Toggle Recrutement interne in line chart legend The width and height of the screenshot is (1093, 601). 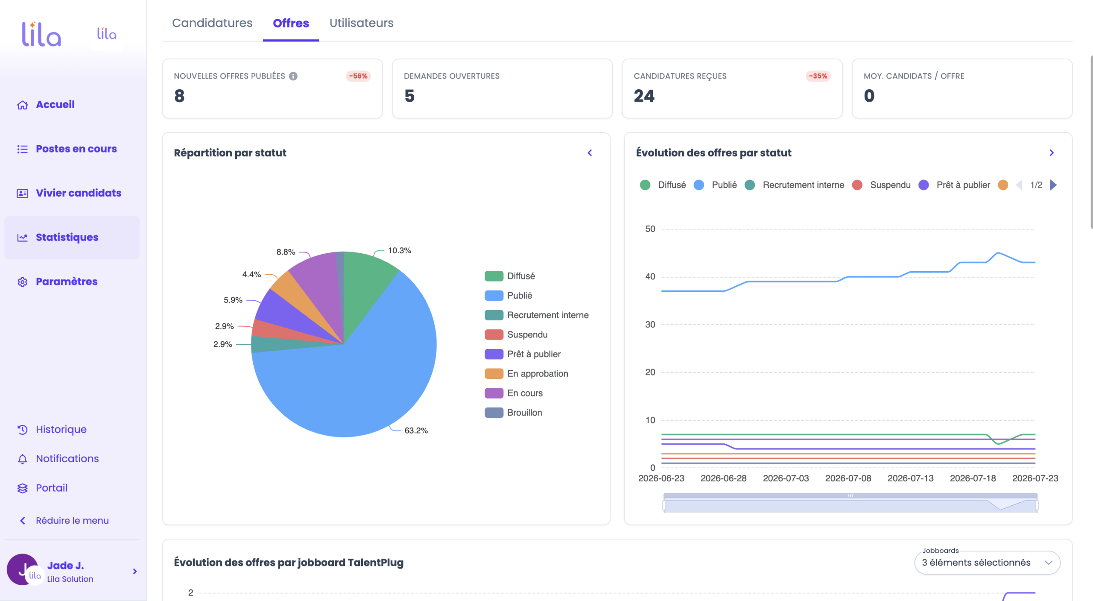(x=794, y=185)
